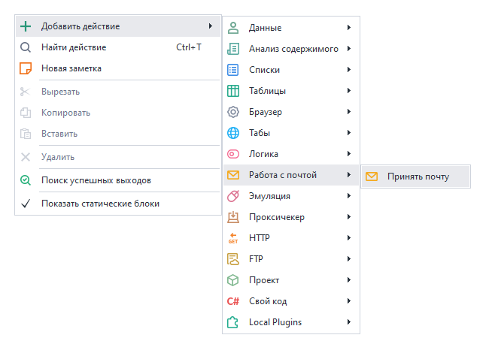Click the green table icon for Таблицы
The width and height of the screenshot is (489, 338).
click(233, 91)
